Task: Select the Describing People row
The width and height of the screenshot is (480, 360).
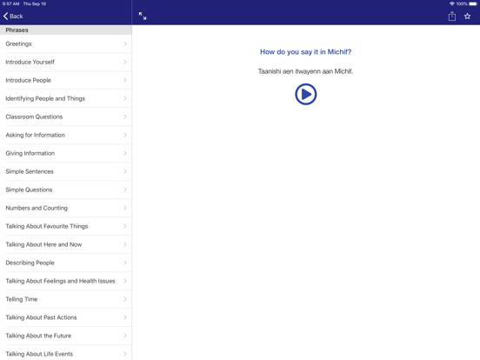Action: (66, 263)
